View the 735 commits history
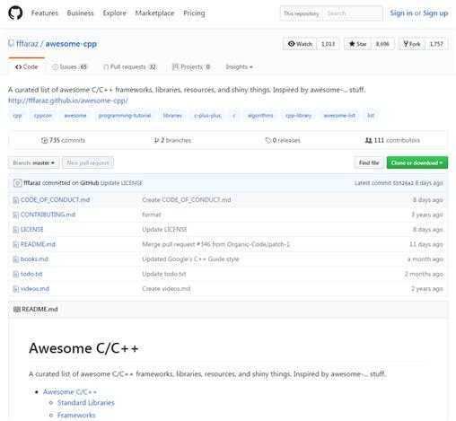Screen dimensions: 456x421 (x=63, y=140)
